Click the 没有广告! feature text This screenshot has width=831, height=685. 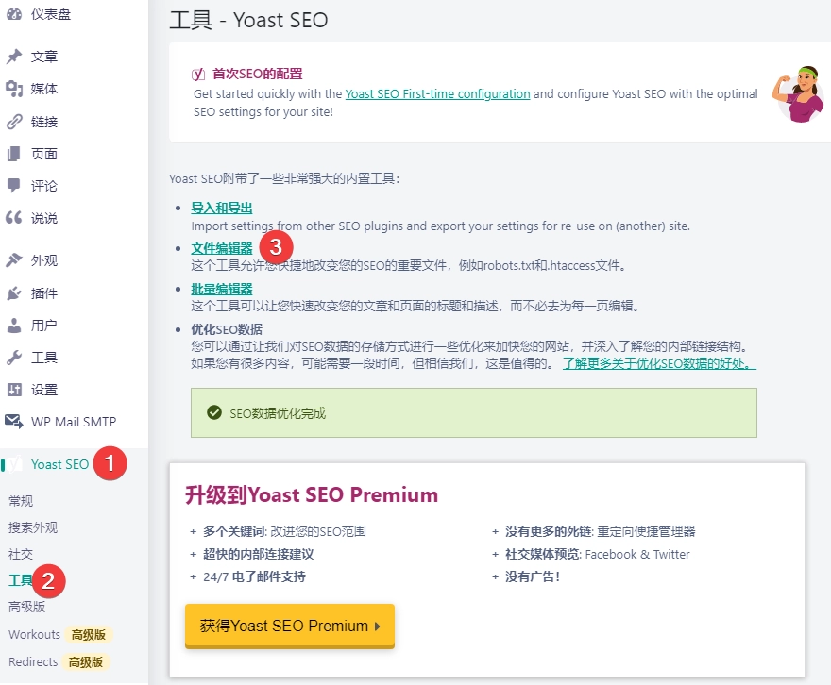[533, 576]
